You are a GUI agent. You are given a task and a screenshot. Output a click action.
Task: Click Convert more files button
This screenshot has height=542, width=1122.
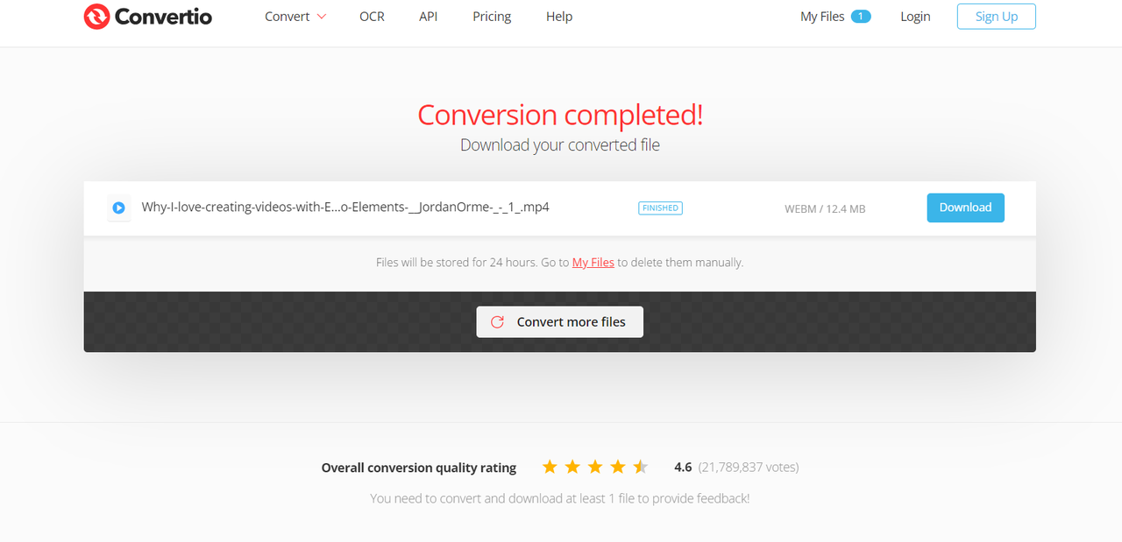[559, 322]
